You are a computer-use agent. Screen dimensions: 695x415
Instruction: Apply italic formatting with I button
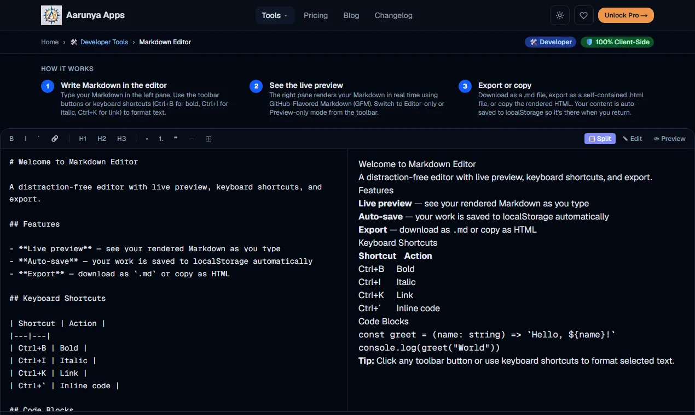26,139
